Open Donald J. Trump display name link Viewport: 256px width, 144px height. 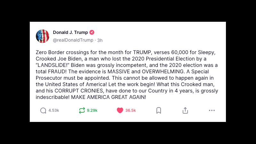(x=70, y=32)
